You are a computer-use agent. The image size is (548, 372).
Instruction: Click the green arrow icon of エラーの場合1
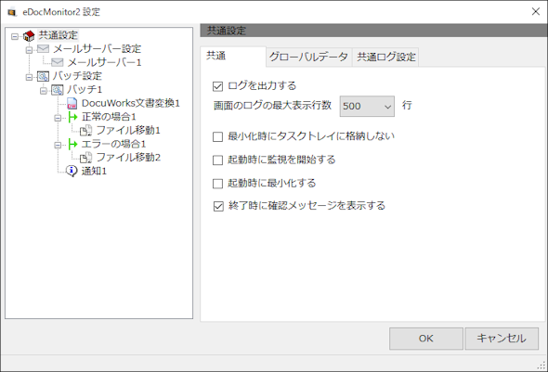[72, 144]
